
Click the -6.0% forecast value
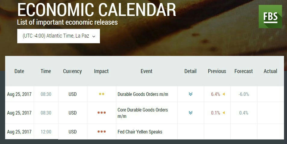[x=244, y=94]
